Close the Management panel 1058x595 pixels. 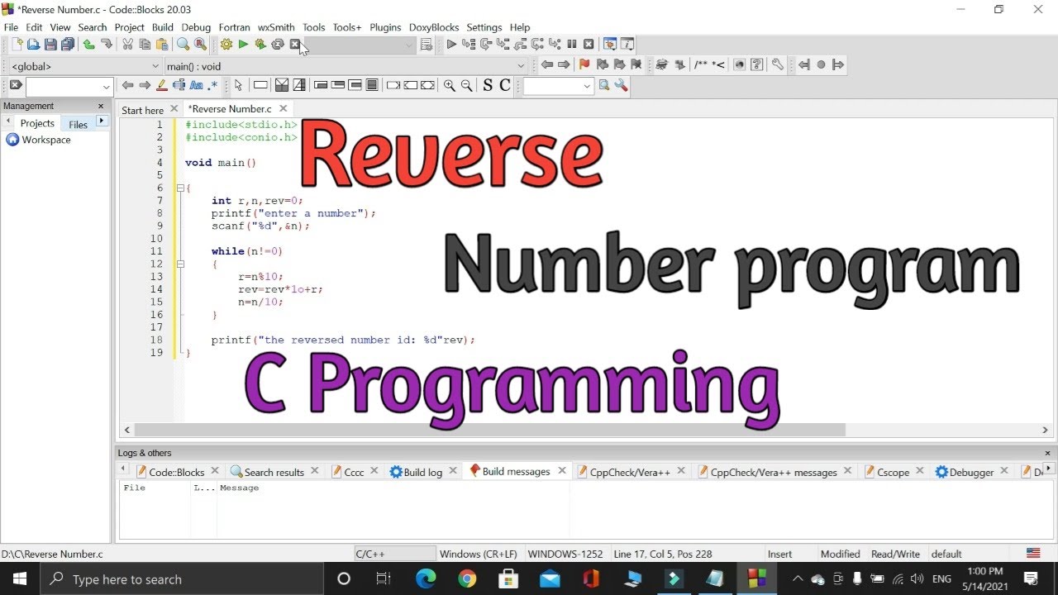(x=101, y=106)
